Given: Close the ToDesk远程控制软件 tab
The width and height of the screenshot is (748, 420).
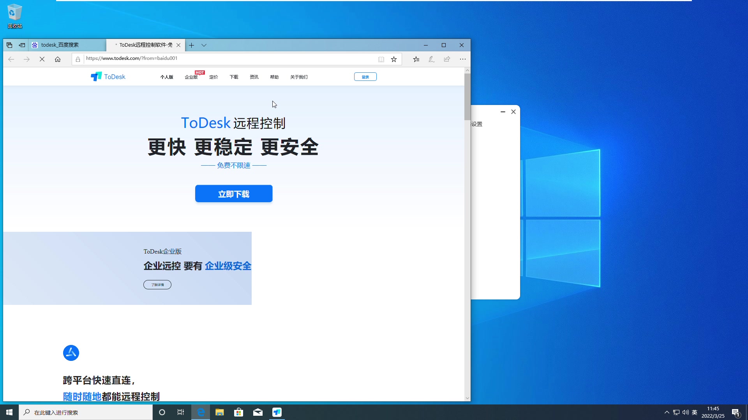Looking at the screenshot, I should pos(178,45).
